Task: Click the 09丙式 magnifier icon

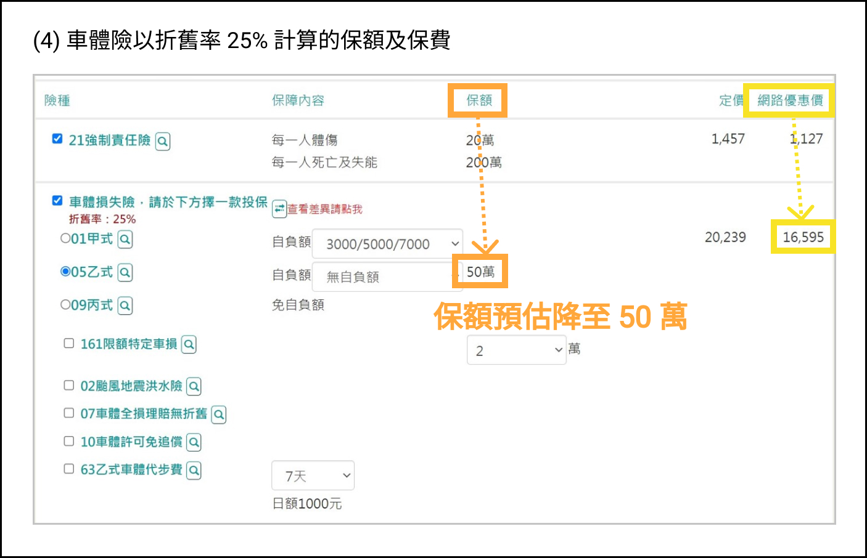Action: point(125,305)
